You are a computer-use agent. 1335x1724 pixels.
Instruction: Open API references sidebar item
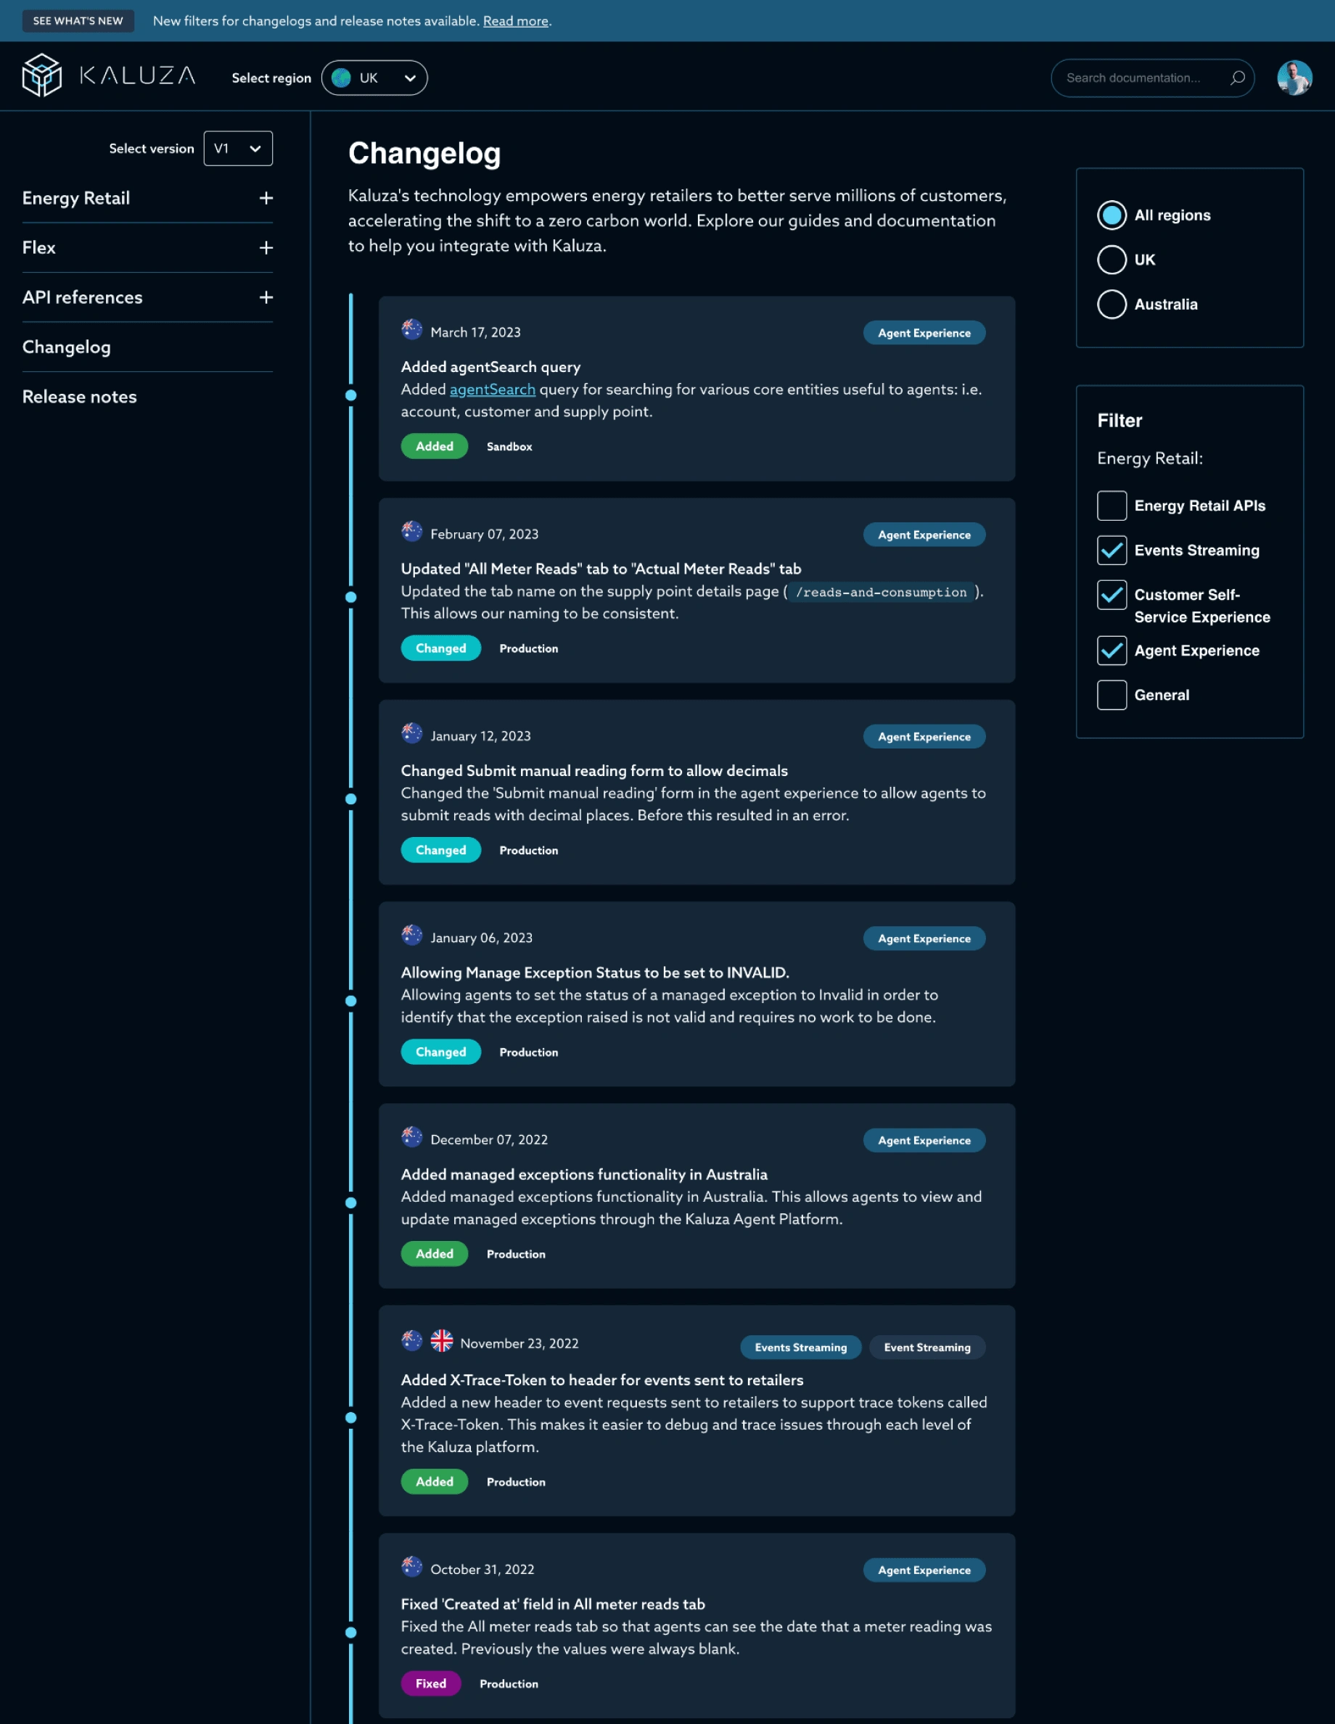pos(82,297)
